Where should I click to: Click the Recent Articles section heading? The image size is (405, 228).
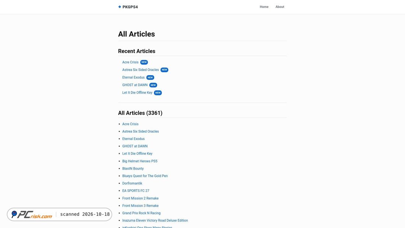(x=137, y=51)
